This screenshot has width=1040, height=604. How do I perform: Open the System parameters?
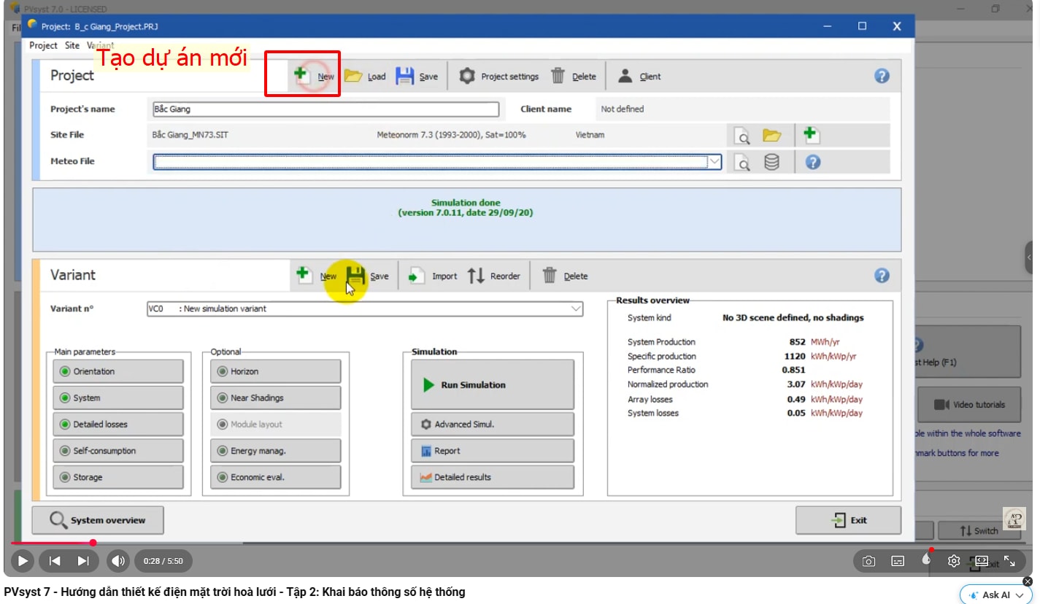coord(118,398)
